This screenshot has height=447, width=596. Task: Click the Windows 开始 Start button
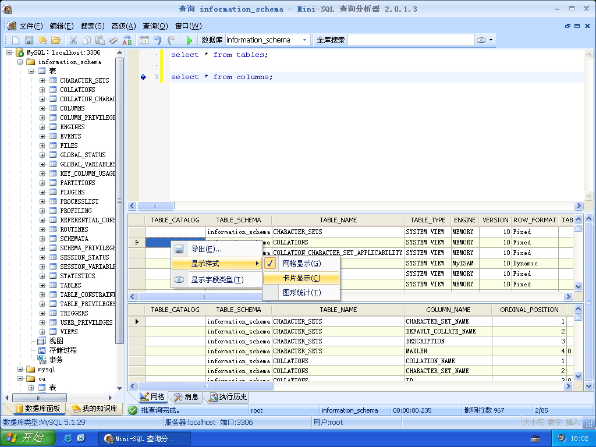pyautogui.click(x=27, y=438)
